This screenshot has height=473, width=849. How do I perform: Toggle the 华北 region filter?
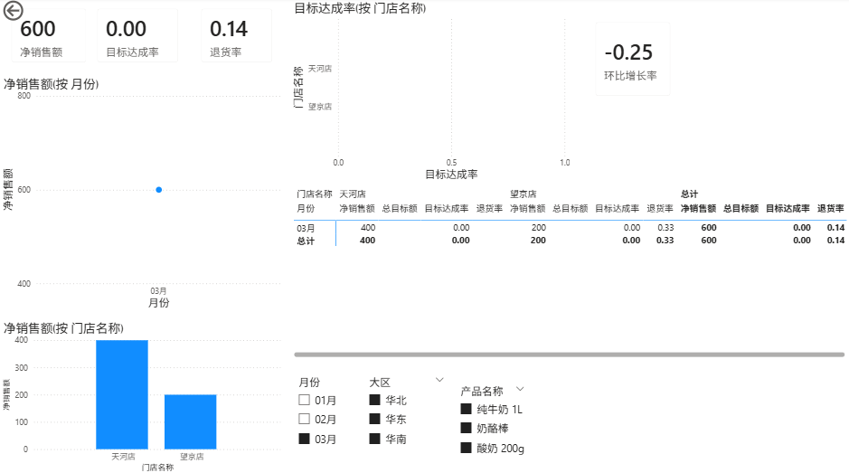tap(374, 400)
